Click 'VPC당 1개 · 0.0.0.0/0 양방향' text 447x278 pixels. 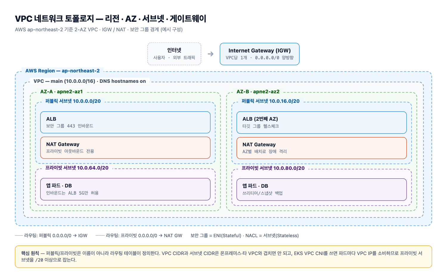[x=260, y=58]
